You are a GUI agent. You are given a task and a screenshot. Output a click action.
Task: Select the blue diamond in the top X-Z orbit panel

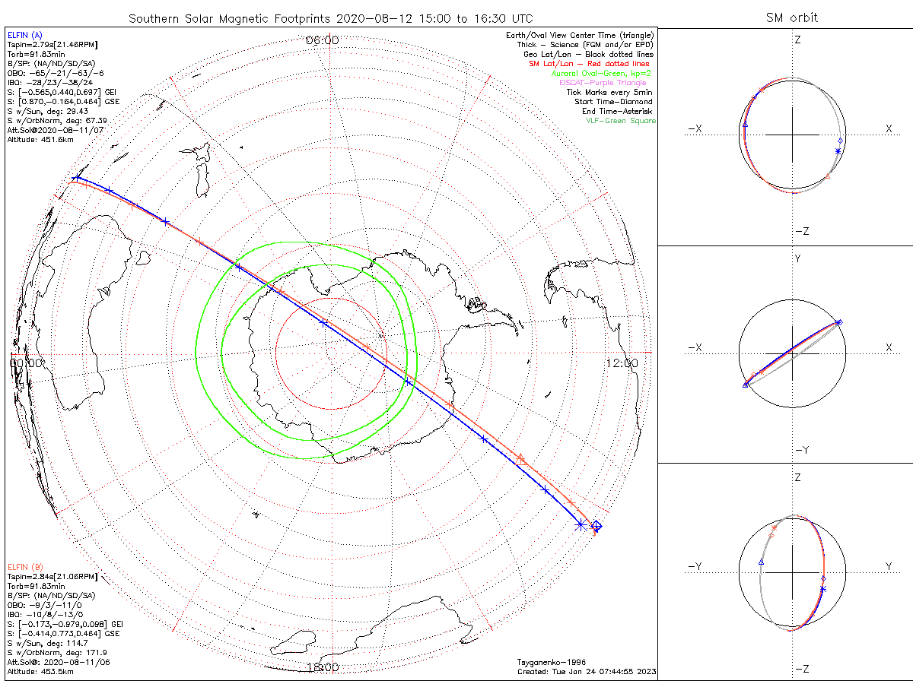840,141
